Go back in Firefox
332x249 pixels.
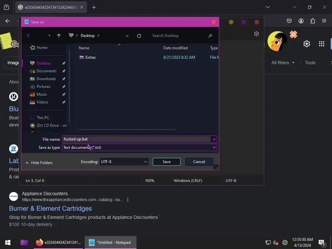[x=8, y=21]
